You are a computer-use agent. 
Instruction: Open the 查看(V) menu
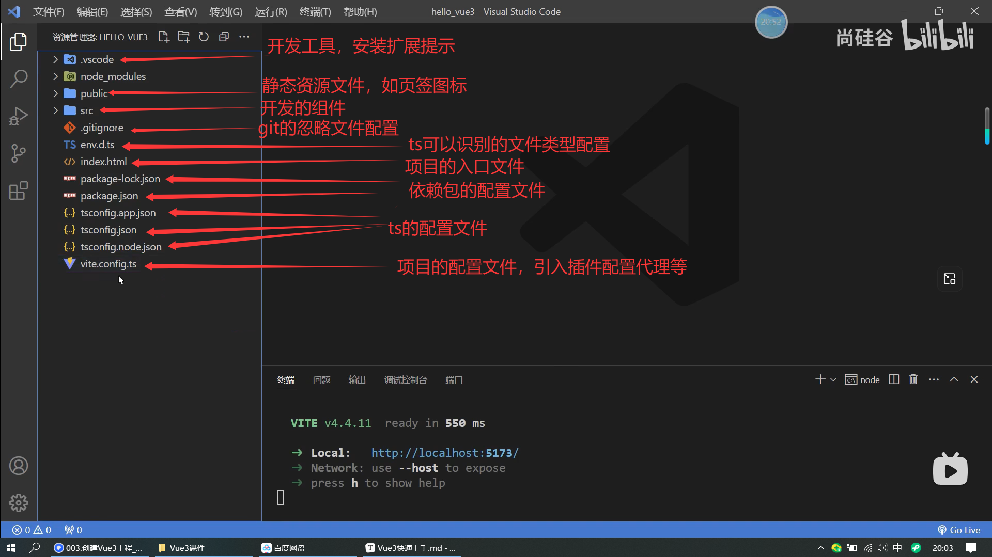pyautogui.click(x=180, y=12)
